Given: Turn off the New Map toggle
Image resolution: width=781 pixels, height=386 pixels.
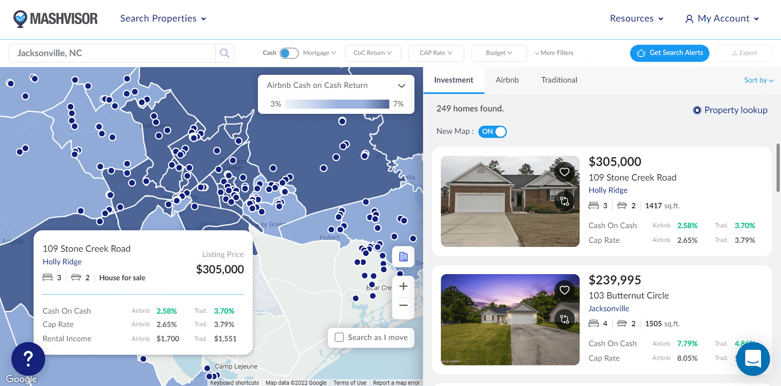Looking at the screenshot, I should (x=493, y=131).
